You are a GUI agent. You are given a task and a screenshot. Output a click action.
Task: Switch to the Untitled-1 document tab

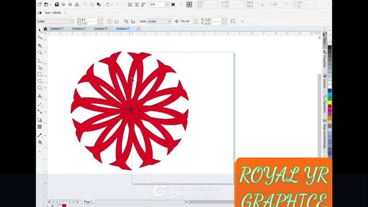(x=56, y=29)
